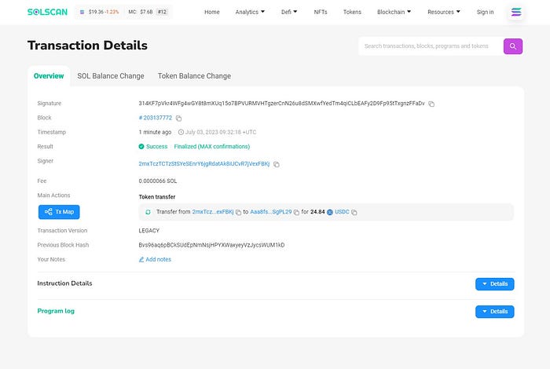The width and height of the screenshot is (550, 369).
Task: Switch to Token Balance Change tab
Action: click(x=194, y=76)
